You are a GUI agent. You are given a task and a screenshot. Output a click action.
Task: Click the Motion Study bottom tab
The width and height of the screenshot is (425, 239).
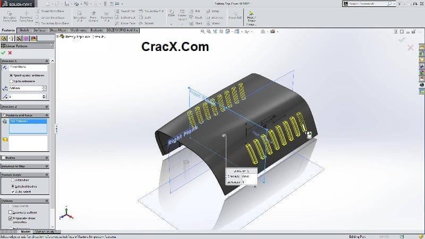click(45, 232)
